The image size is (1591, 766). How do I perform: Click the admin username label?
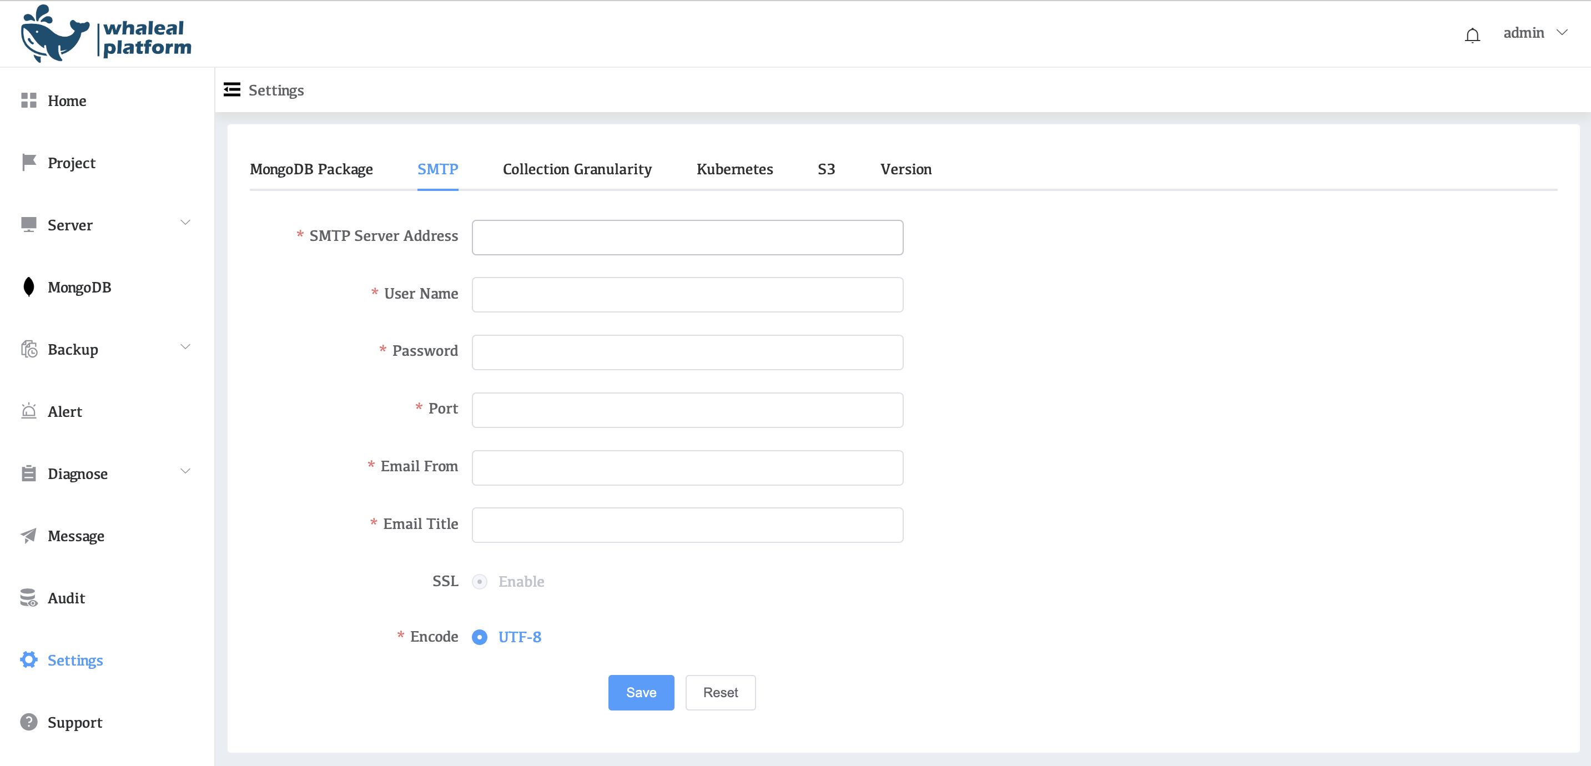click(x=1524, y=33)
